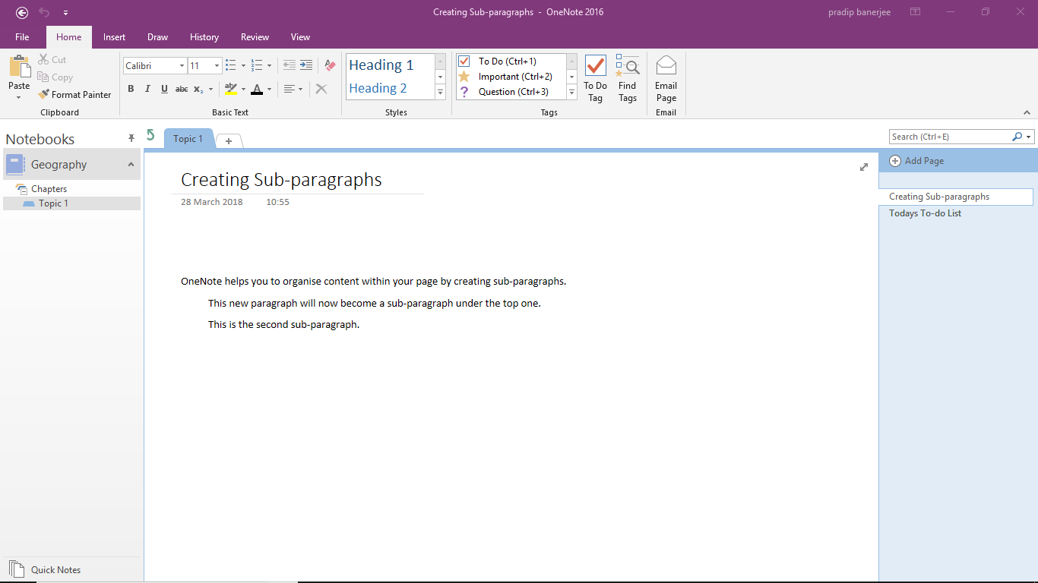
Task: Open search scope dropdown arrow
Action: tap(1029, 137)
